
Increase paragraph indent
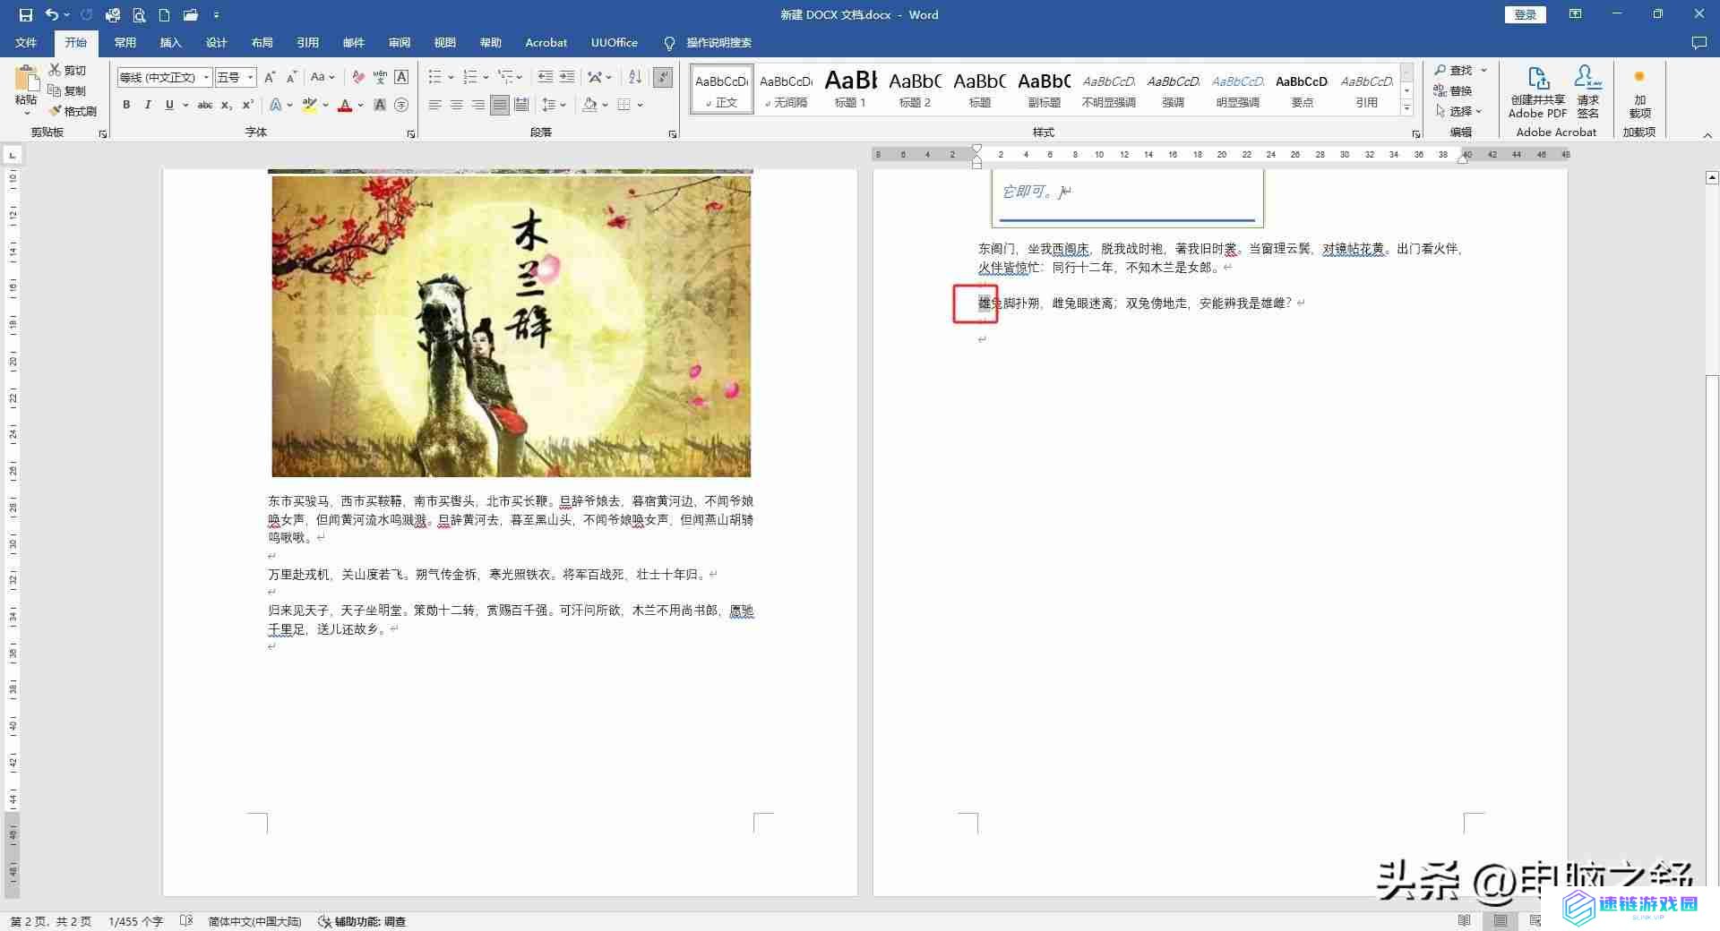click(x=566, y=77)
